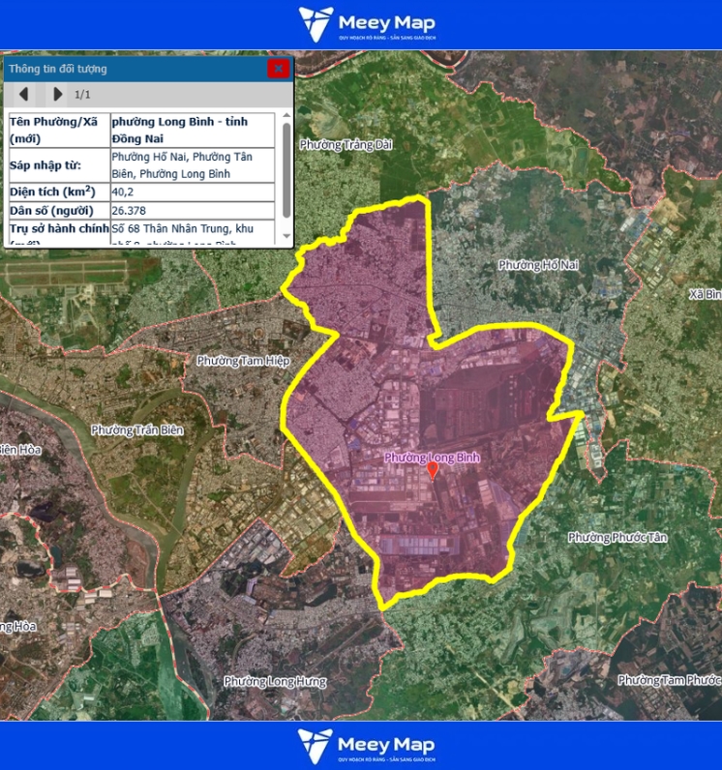
Task: Select the Phường Long Bình map label
Action: 432,457
